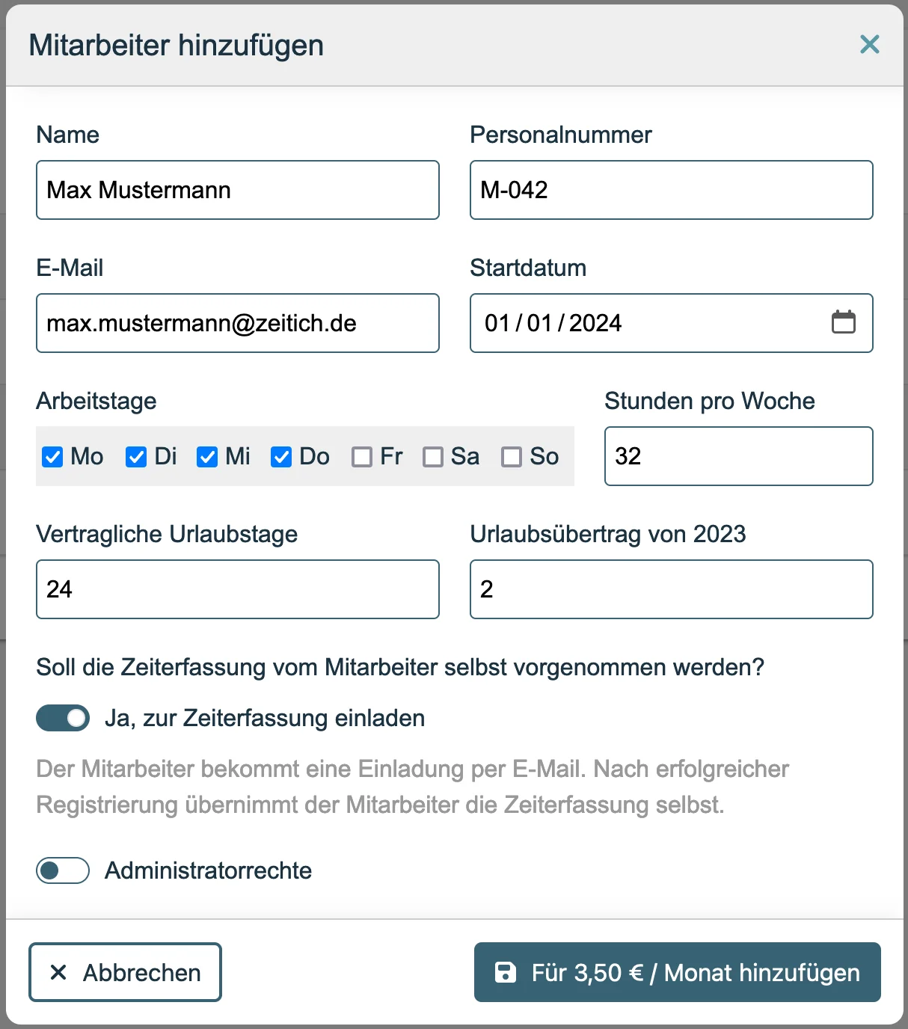Uncheck the Mo workday checkbox

pos(52,457)
